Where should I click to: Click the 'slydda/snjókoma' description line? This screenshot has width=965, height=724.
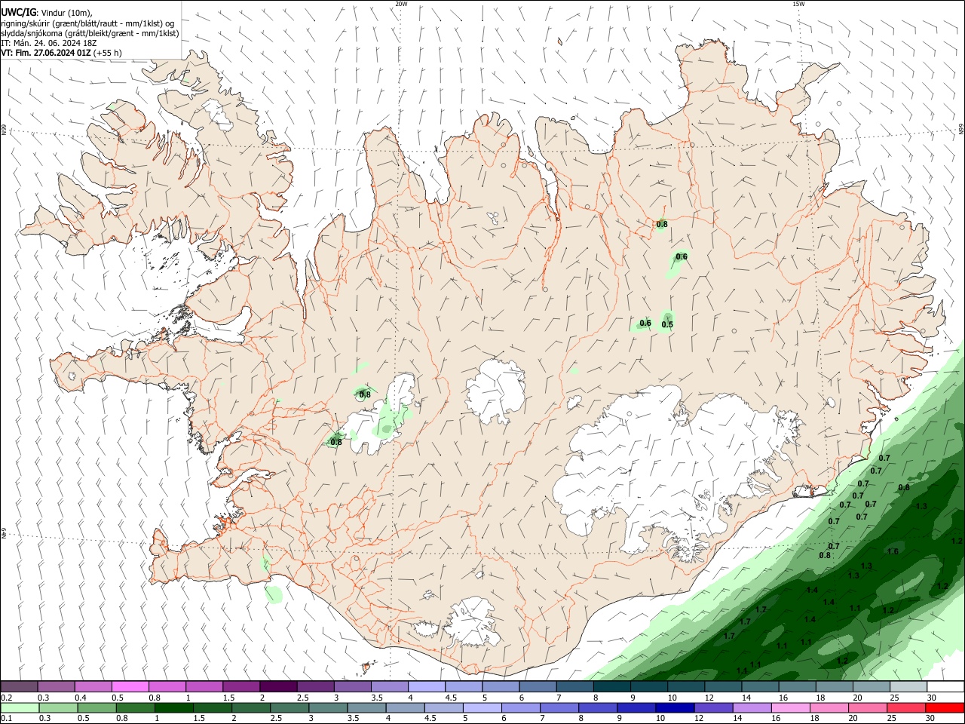point(90,33)
